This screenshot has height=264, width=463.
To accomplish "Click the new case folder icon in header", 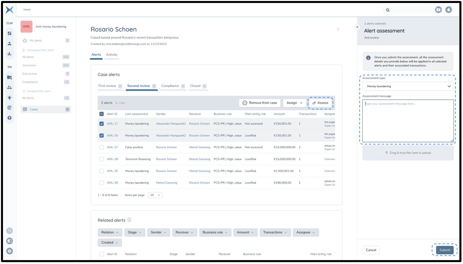I will (438, 10).
